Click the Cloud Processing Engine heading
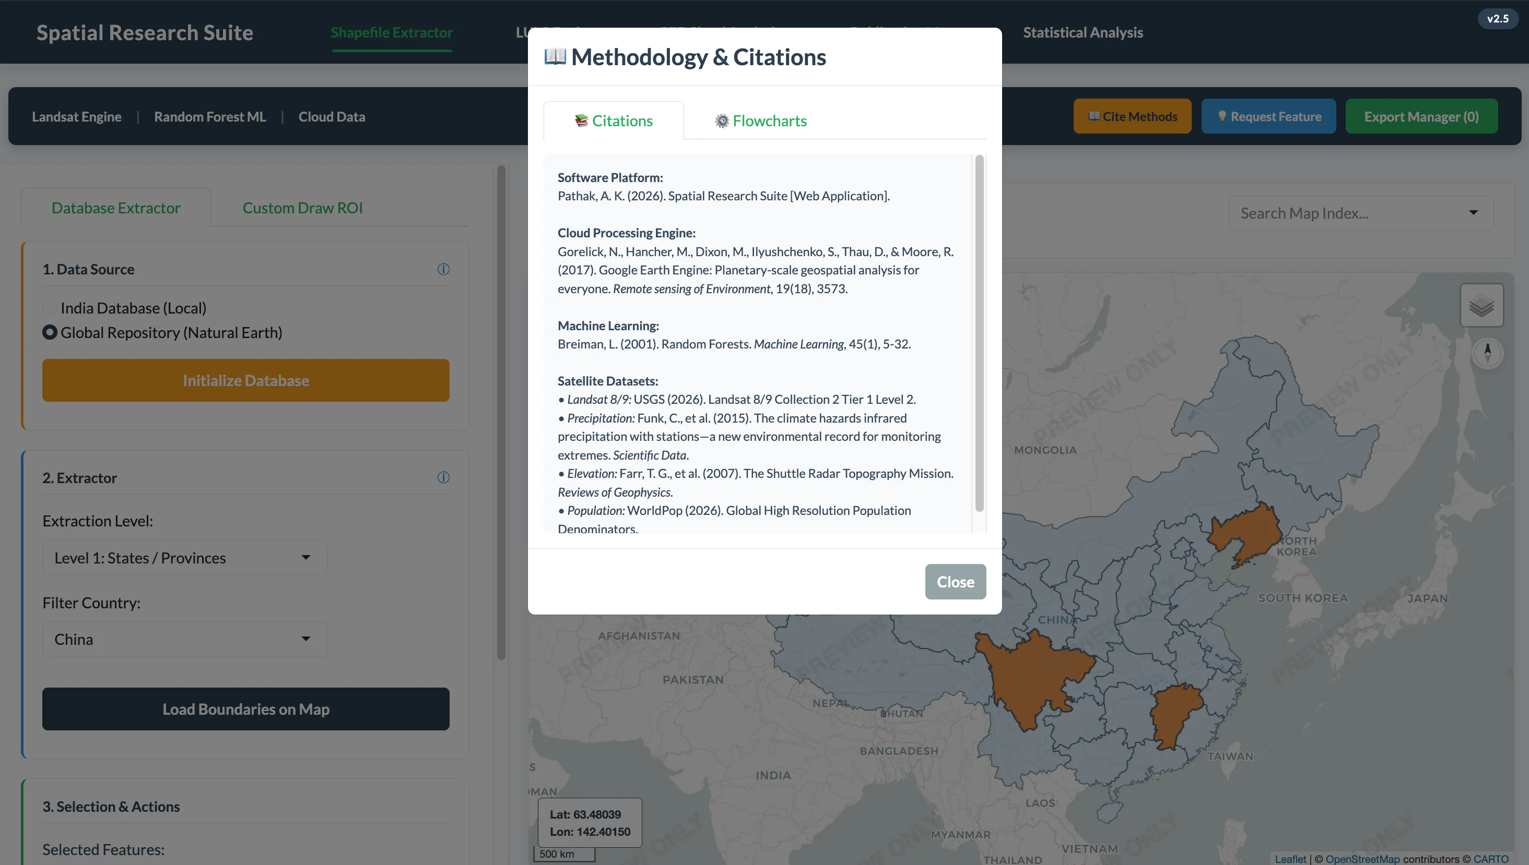1529x865 pixels. [627, 232]
